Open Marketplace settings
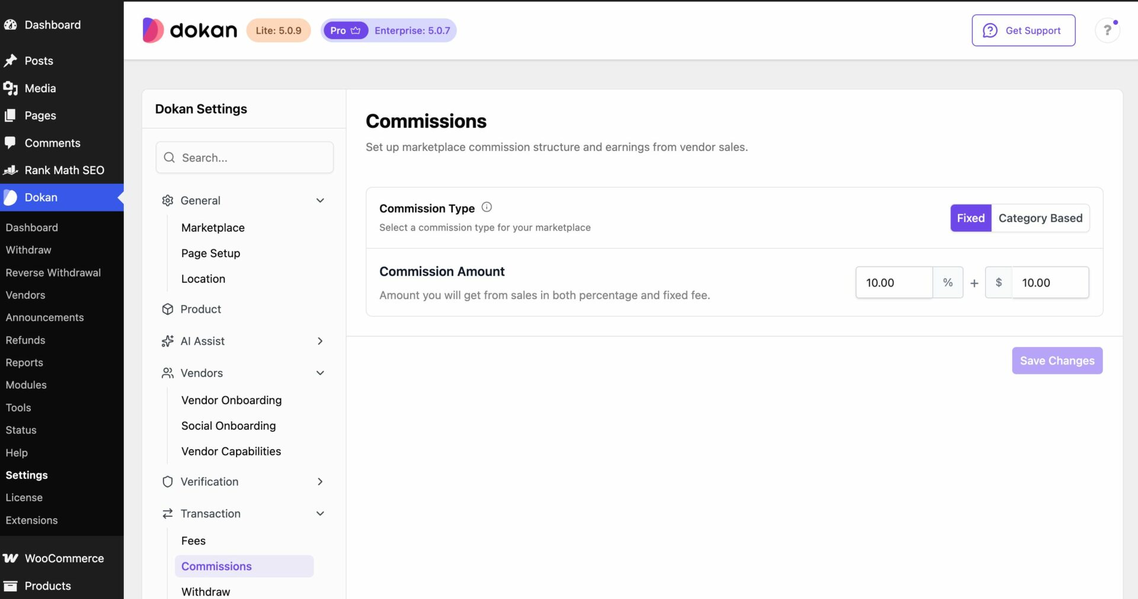 [x=213, y=228]
